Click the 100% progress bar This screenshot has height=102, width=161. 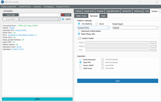click(x=37, y=99)
